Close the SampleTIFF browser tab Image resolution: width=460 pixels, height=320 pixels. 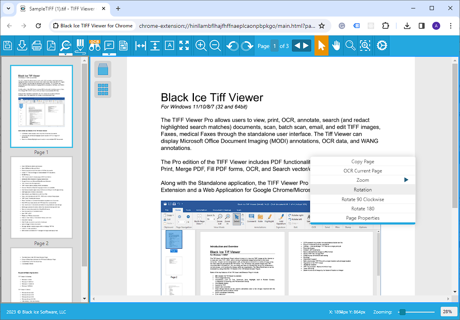(104, 9)
